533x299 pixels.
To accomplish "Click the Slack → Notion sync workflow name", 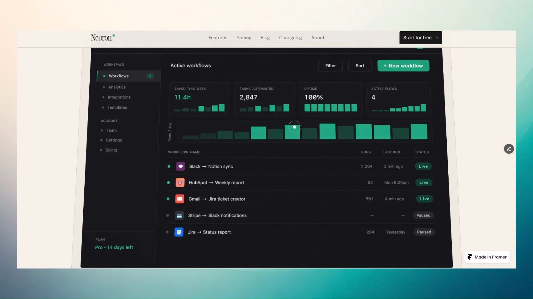I will [x=211, y=166].
